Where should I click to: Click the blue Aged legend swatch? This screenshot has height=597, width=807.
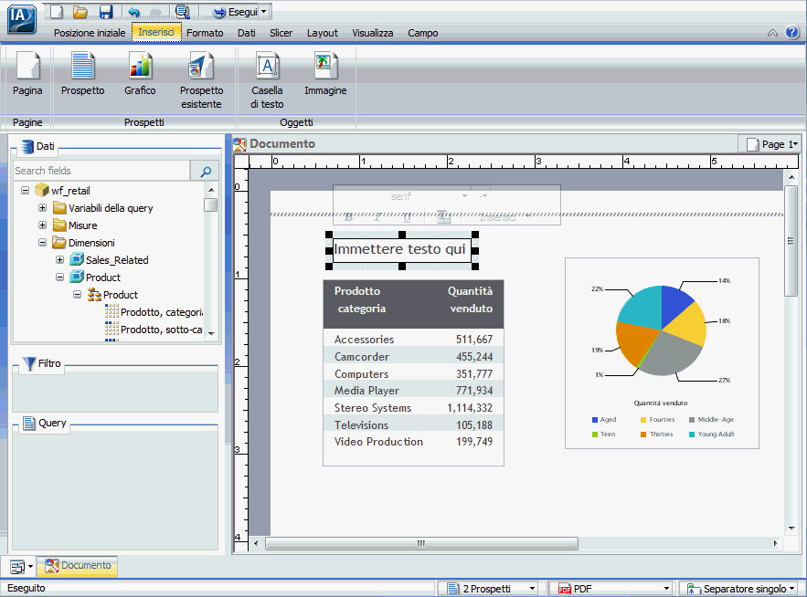(595, 420)
